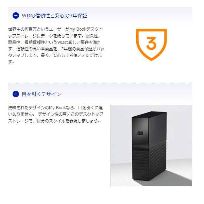Viewport: 204px width, 204px height.
Task: Click the warranty description paragraph text
Action: point(56,46)
